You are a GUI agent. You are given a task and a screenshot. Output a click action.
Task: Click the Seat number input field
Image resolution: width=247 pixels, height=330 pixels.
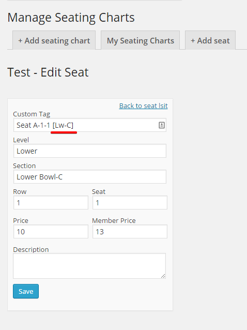[x=130, y=203]
